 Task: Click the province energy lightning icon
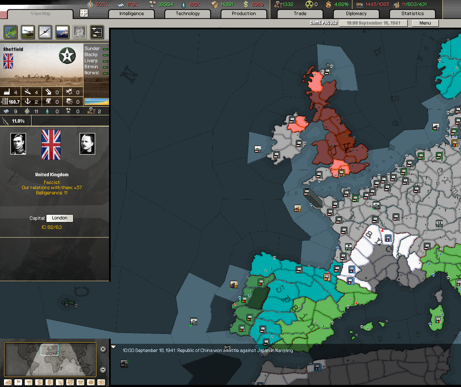click(x=27, y=111)
